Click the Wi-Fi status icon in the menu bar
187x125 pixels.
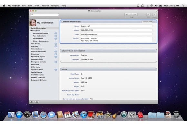[152, 5]
